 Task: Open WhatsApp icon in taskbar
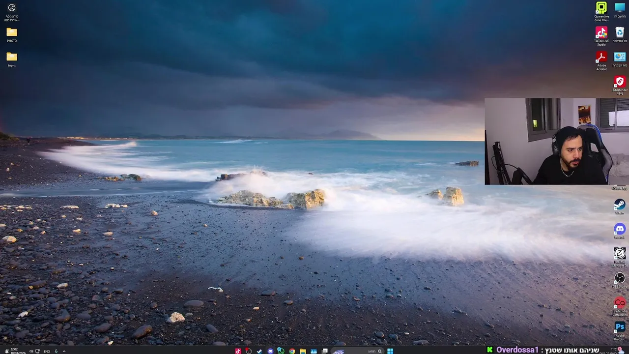pos(281,351)
